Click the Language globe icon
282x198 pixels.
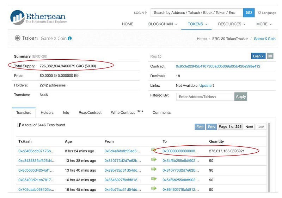point(259,13)
